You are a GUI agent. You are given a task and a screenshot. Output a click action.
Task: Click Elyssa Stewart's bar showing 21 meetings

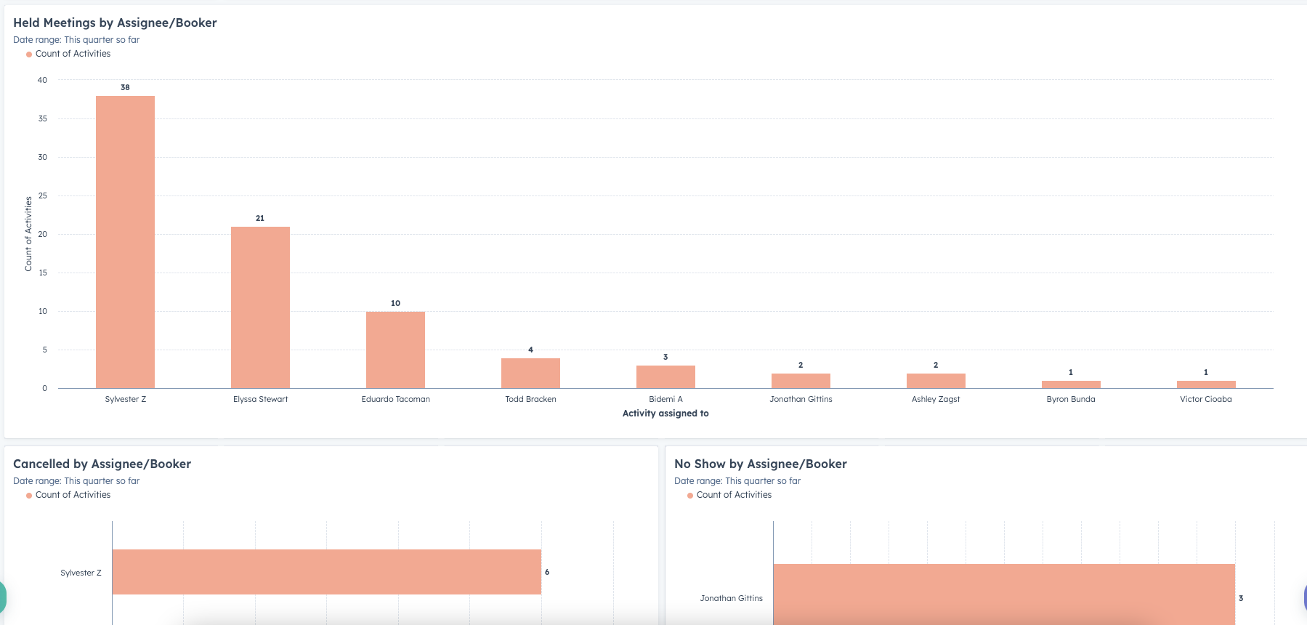click(x=260, y=307)
